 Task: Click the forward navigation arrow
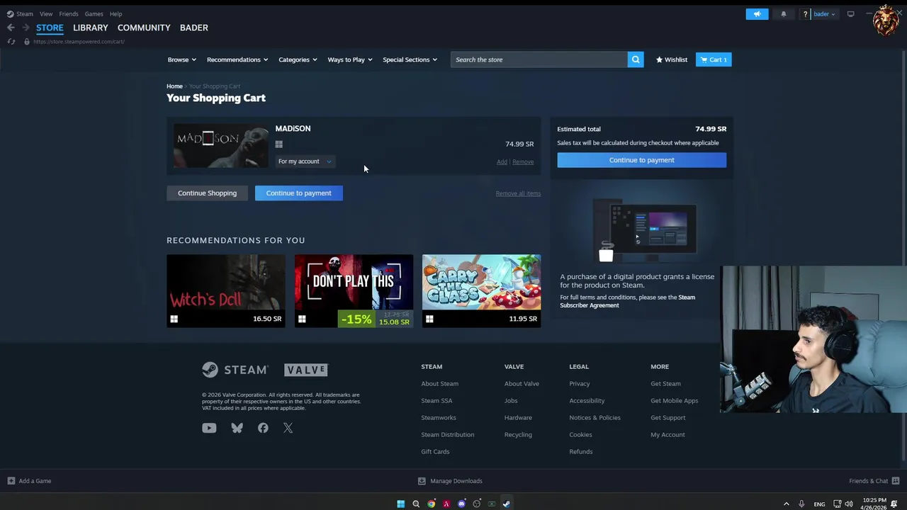click(26, 28)
